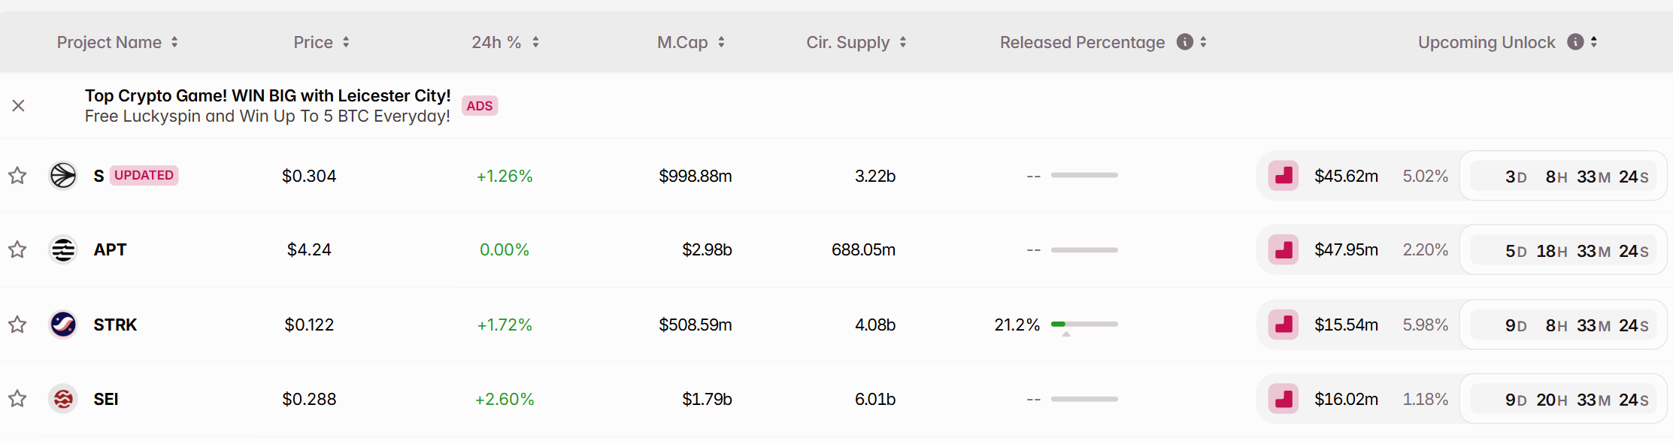This screenshot has width=1673, height=444.
Task: Click the pink unlock icon for SEI
Action: coord(1284,399)
